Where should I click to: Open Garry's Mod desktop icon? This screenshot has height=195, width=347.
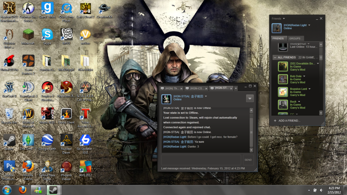pos(47,10)
